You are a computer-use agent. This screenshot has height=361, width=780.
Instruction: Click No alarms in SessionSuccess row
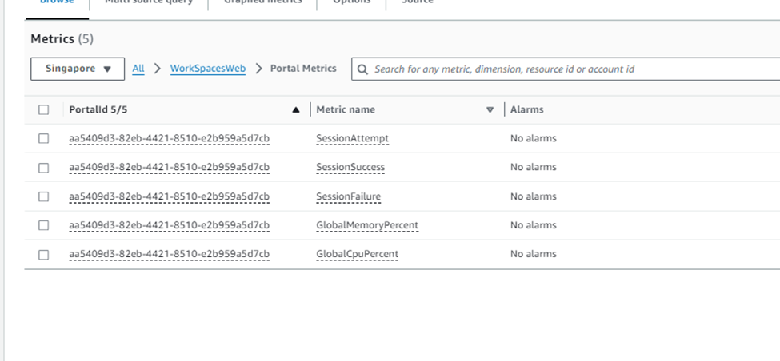click(534, 168)
